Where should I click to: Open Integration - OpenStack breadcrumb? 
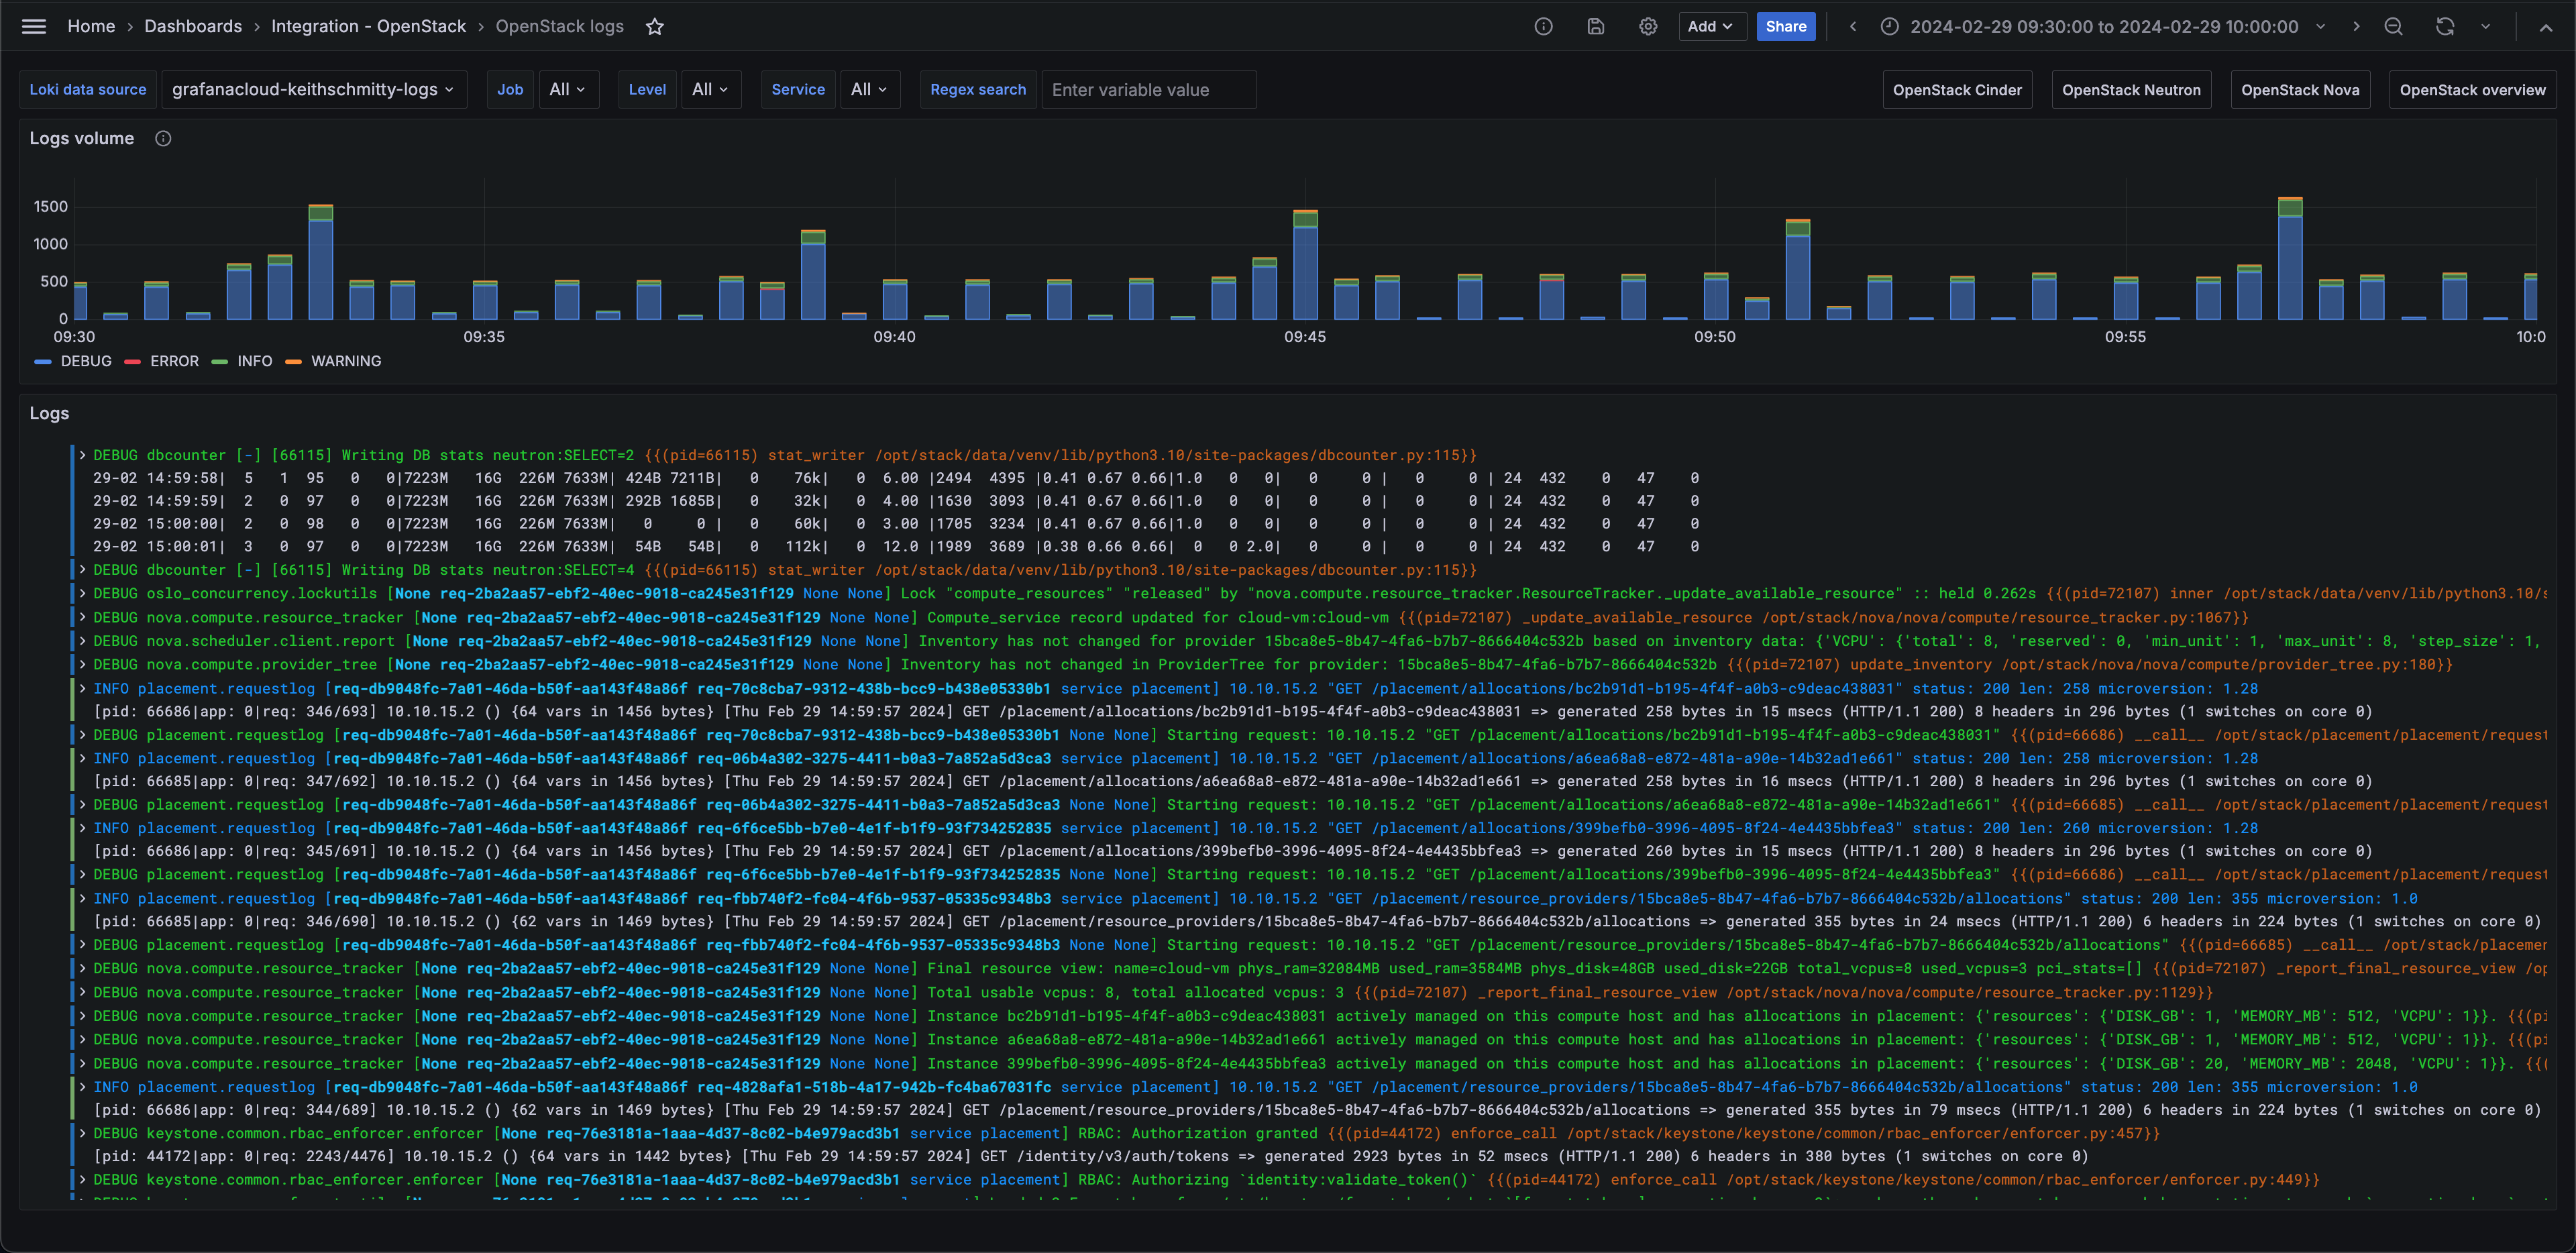368,27
